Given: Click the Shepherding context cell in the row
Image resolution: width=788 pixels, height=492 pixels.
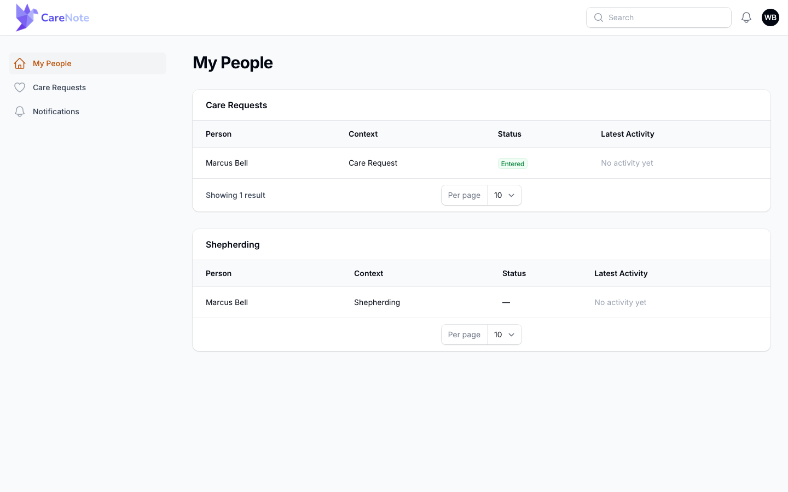Looking at the screenshot, I should point(377,302).
